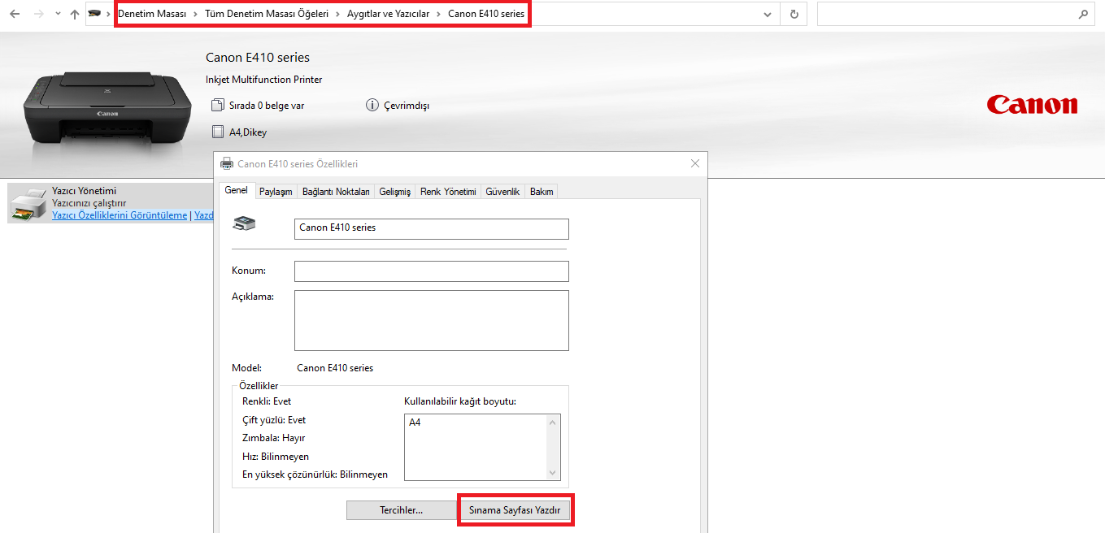Switch to the Gelişmiş tab
This screenshot has height=533, width=1105.
(395, 192)
